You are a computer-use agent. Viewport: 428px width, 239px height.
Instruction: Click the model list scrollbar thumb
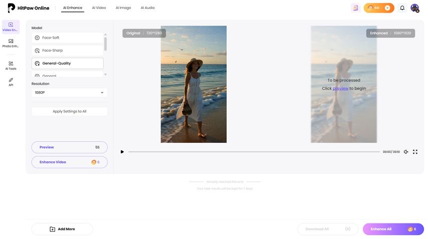[x=105, y=44]
